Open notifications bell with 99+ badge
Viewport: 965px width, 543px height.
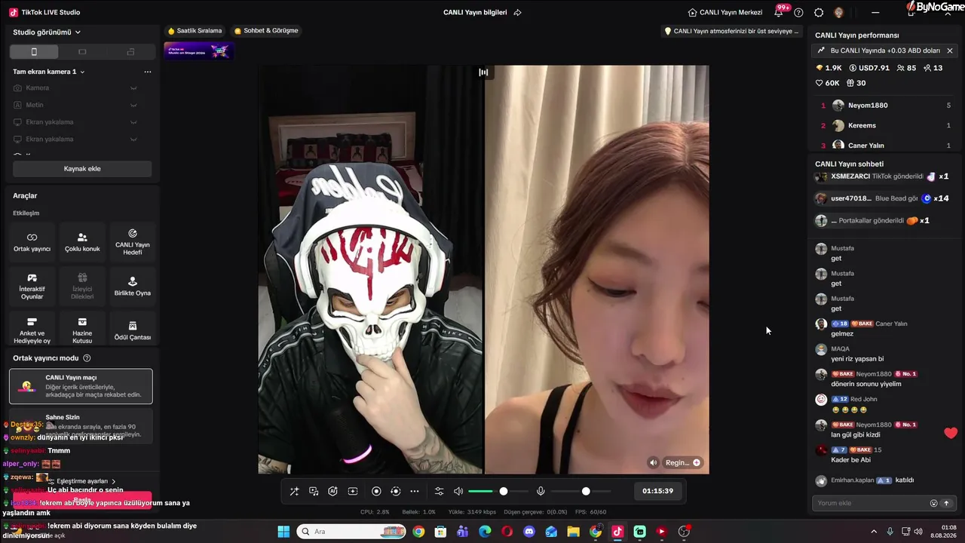(779, 12)
